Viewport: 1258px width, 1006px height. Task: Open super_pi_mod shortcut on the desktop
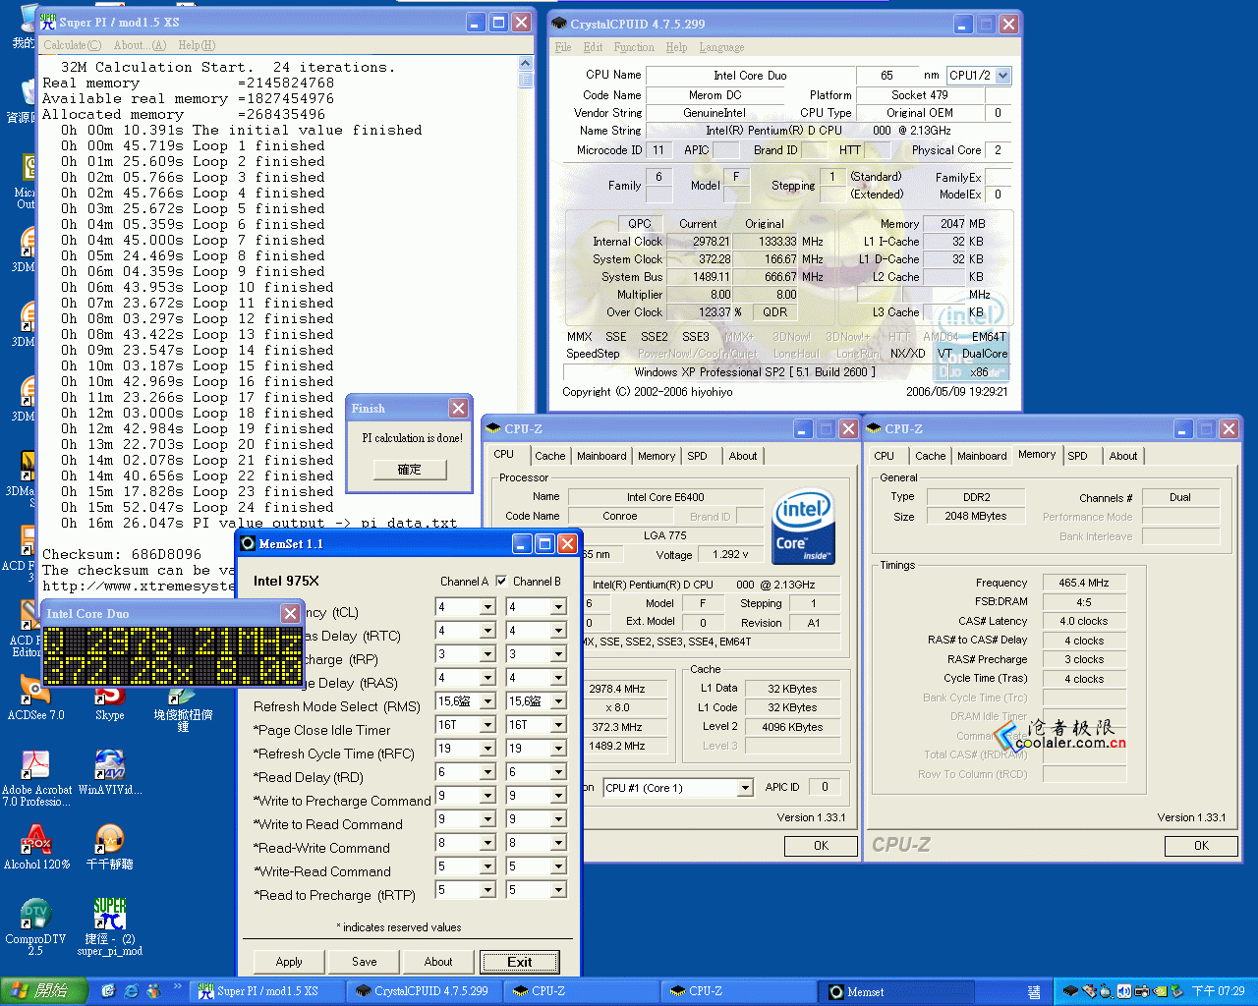109,925
